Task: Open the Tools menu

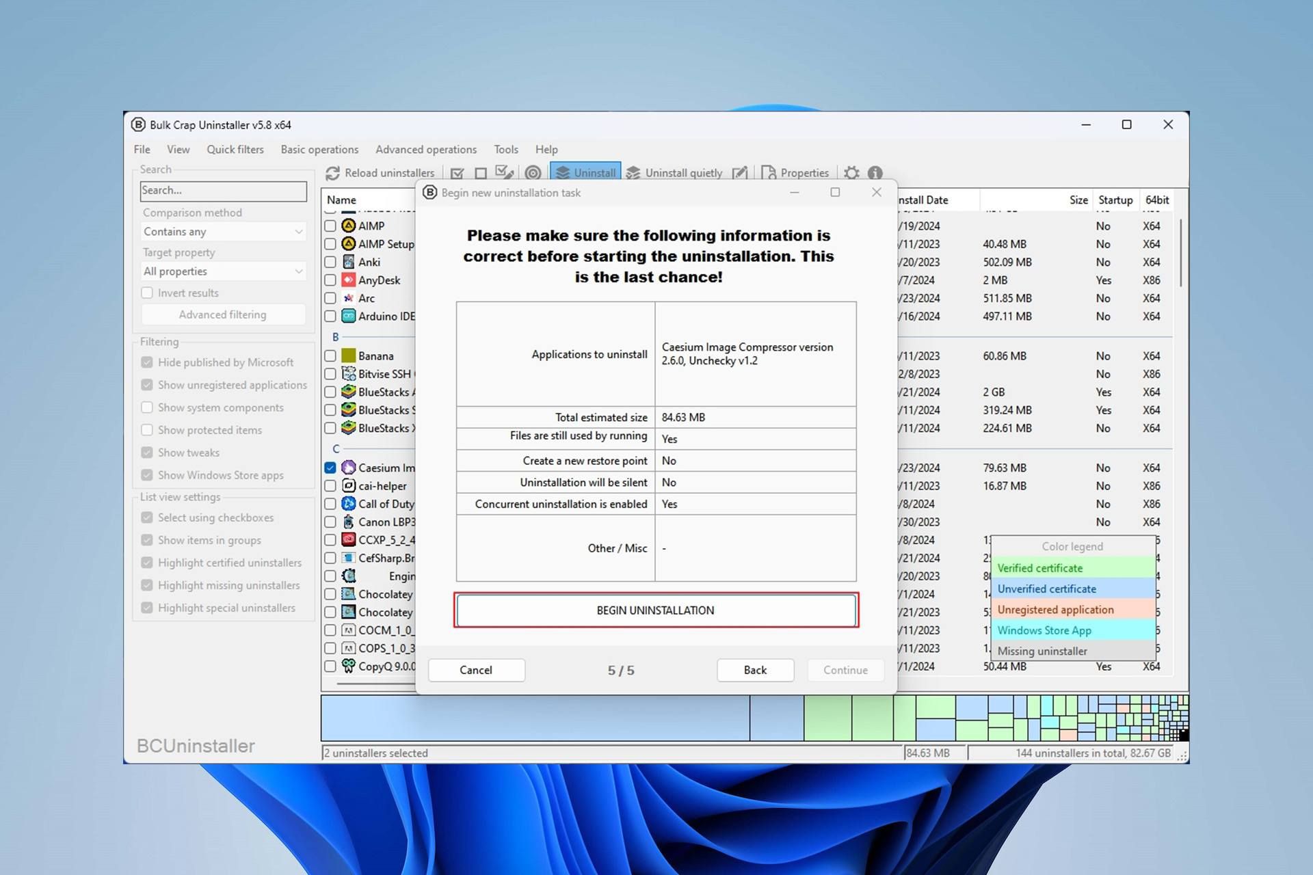Action: click(x=506, y=149)
